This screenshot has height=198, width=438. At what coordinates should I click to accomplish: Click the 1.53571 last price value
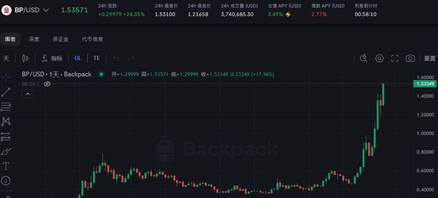click(75, 10)
